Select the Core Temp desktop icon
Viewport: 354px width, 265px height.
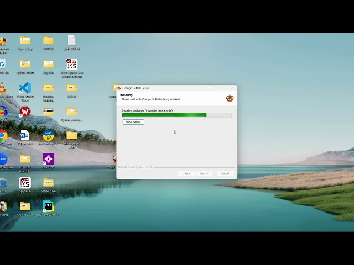click(3, 206)
